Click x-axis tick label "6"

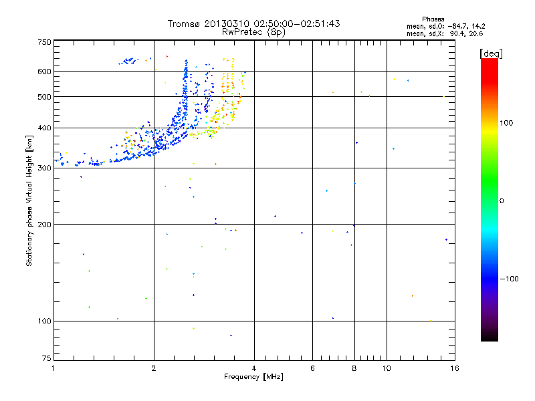(312, 368)
